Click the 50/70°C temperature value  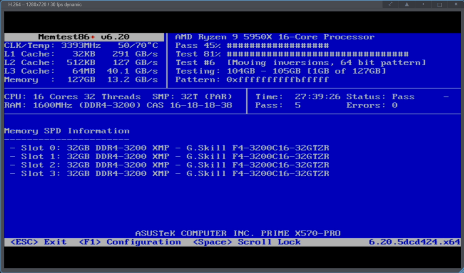coord(138,45)
